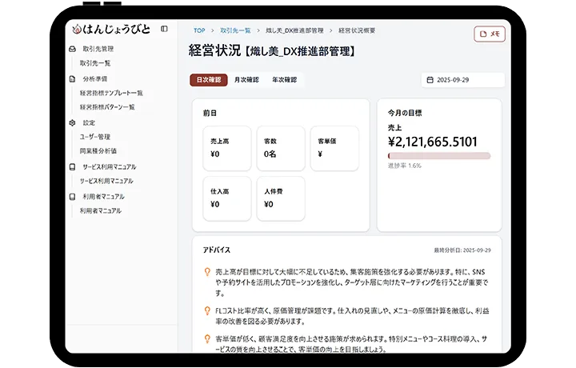Open the 2025-09-29 date picker
The height and width of the screenshot is (368, 576).
pyautogui.click(x=462, y=80)
